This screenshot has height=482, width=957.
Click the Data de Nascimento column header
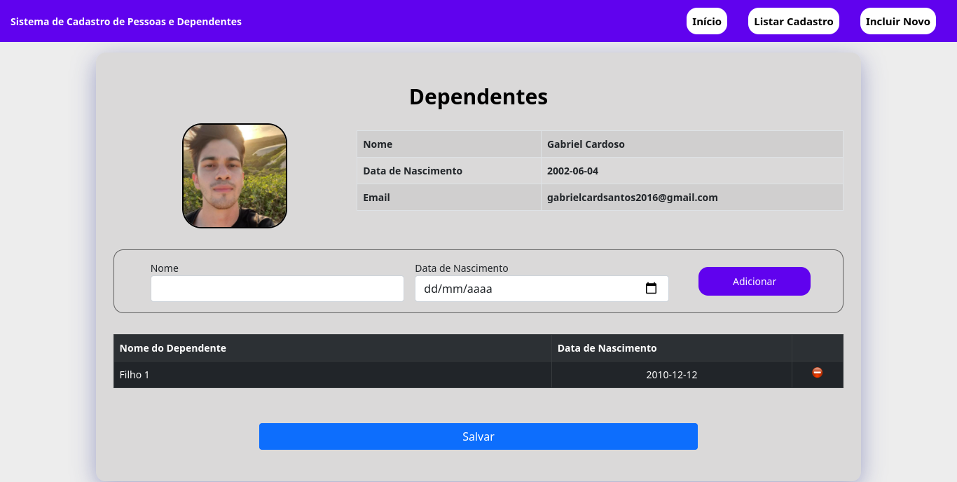coord(607,347)
